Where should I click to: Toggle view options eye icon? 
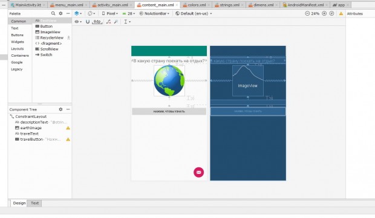point(78,22)
